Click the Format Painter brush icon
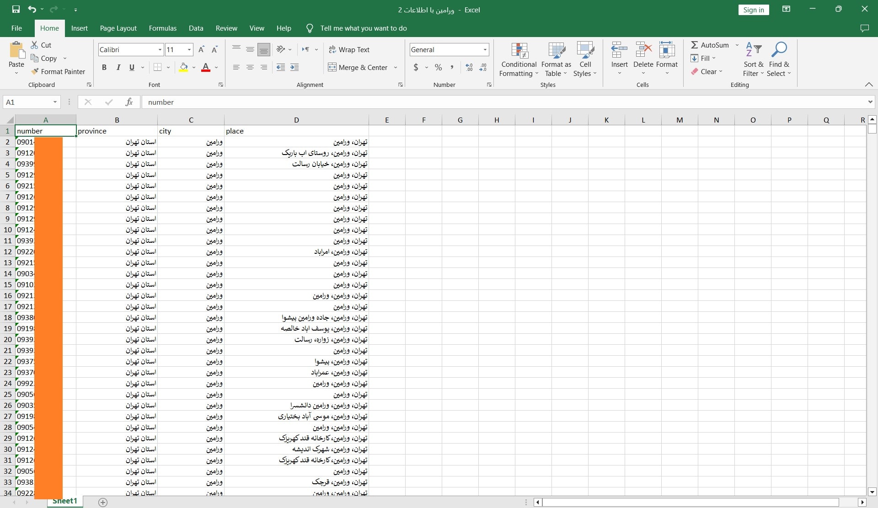This screenshot has width=878, height=508. 35,71
